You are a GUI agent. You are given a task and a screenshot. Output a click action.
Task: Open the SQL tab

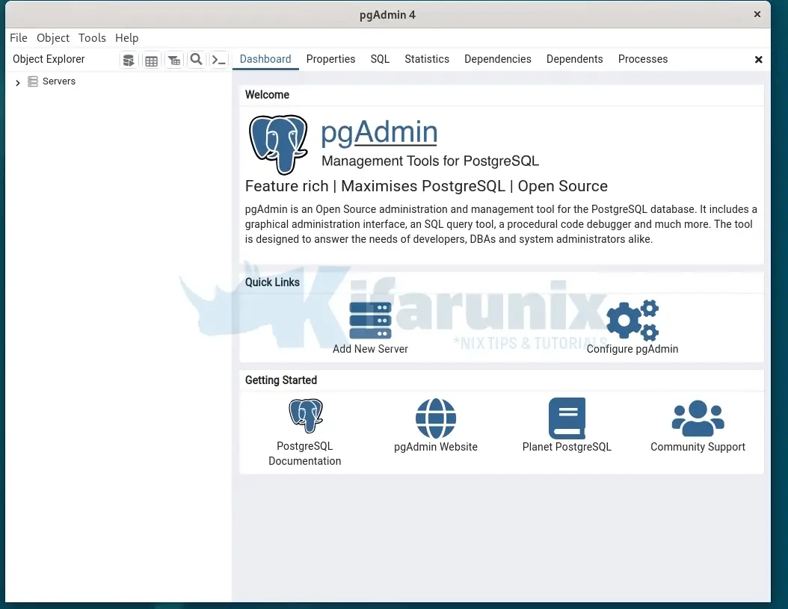click(x=380, y=59)
